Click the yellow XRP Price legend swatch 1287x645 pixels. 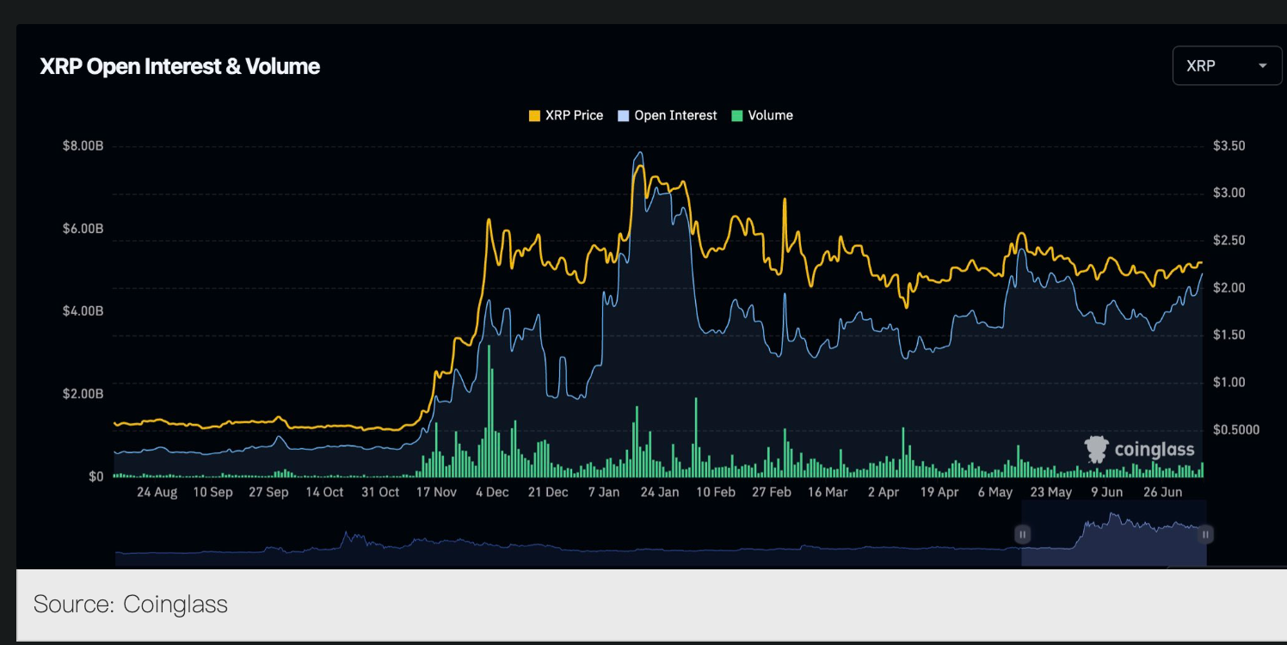[534, 115]
